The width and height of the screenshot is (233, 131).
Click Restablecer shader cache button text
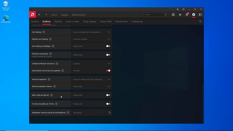point(78,113)
